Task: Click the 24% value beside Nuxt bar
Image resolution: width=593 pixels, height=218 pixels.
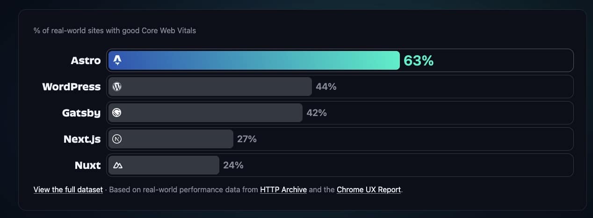Action: coord(233,166)
